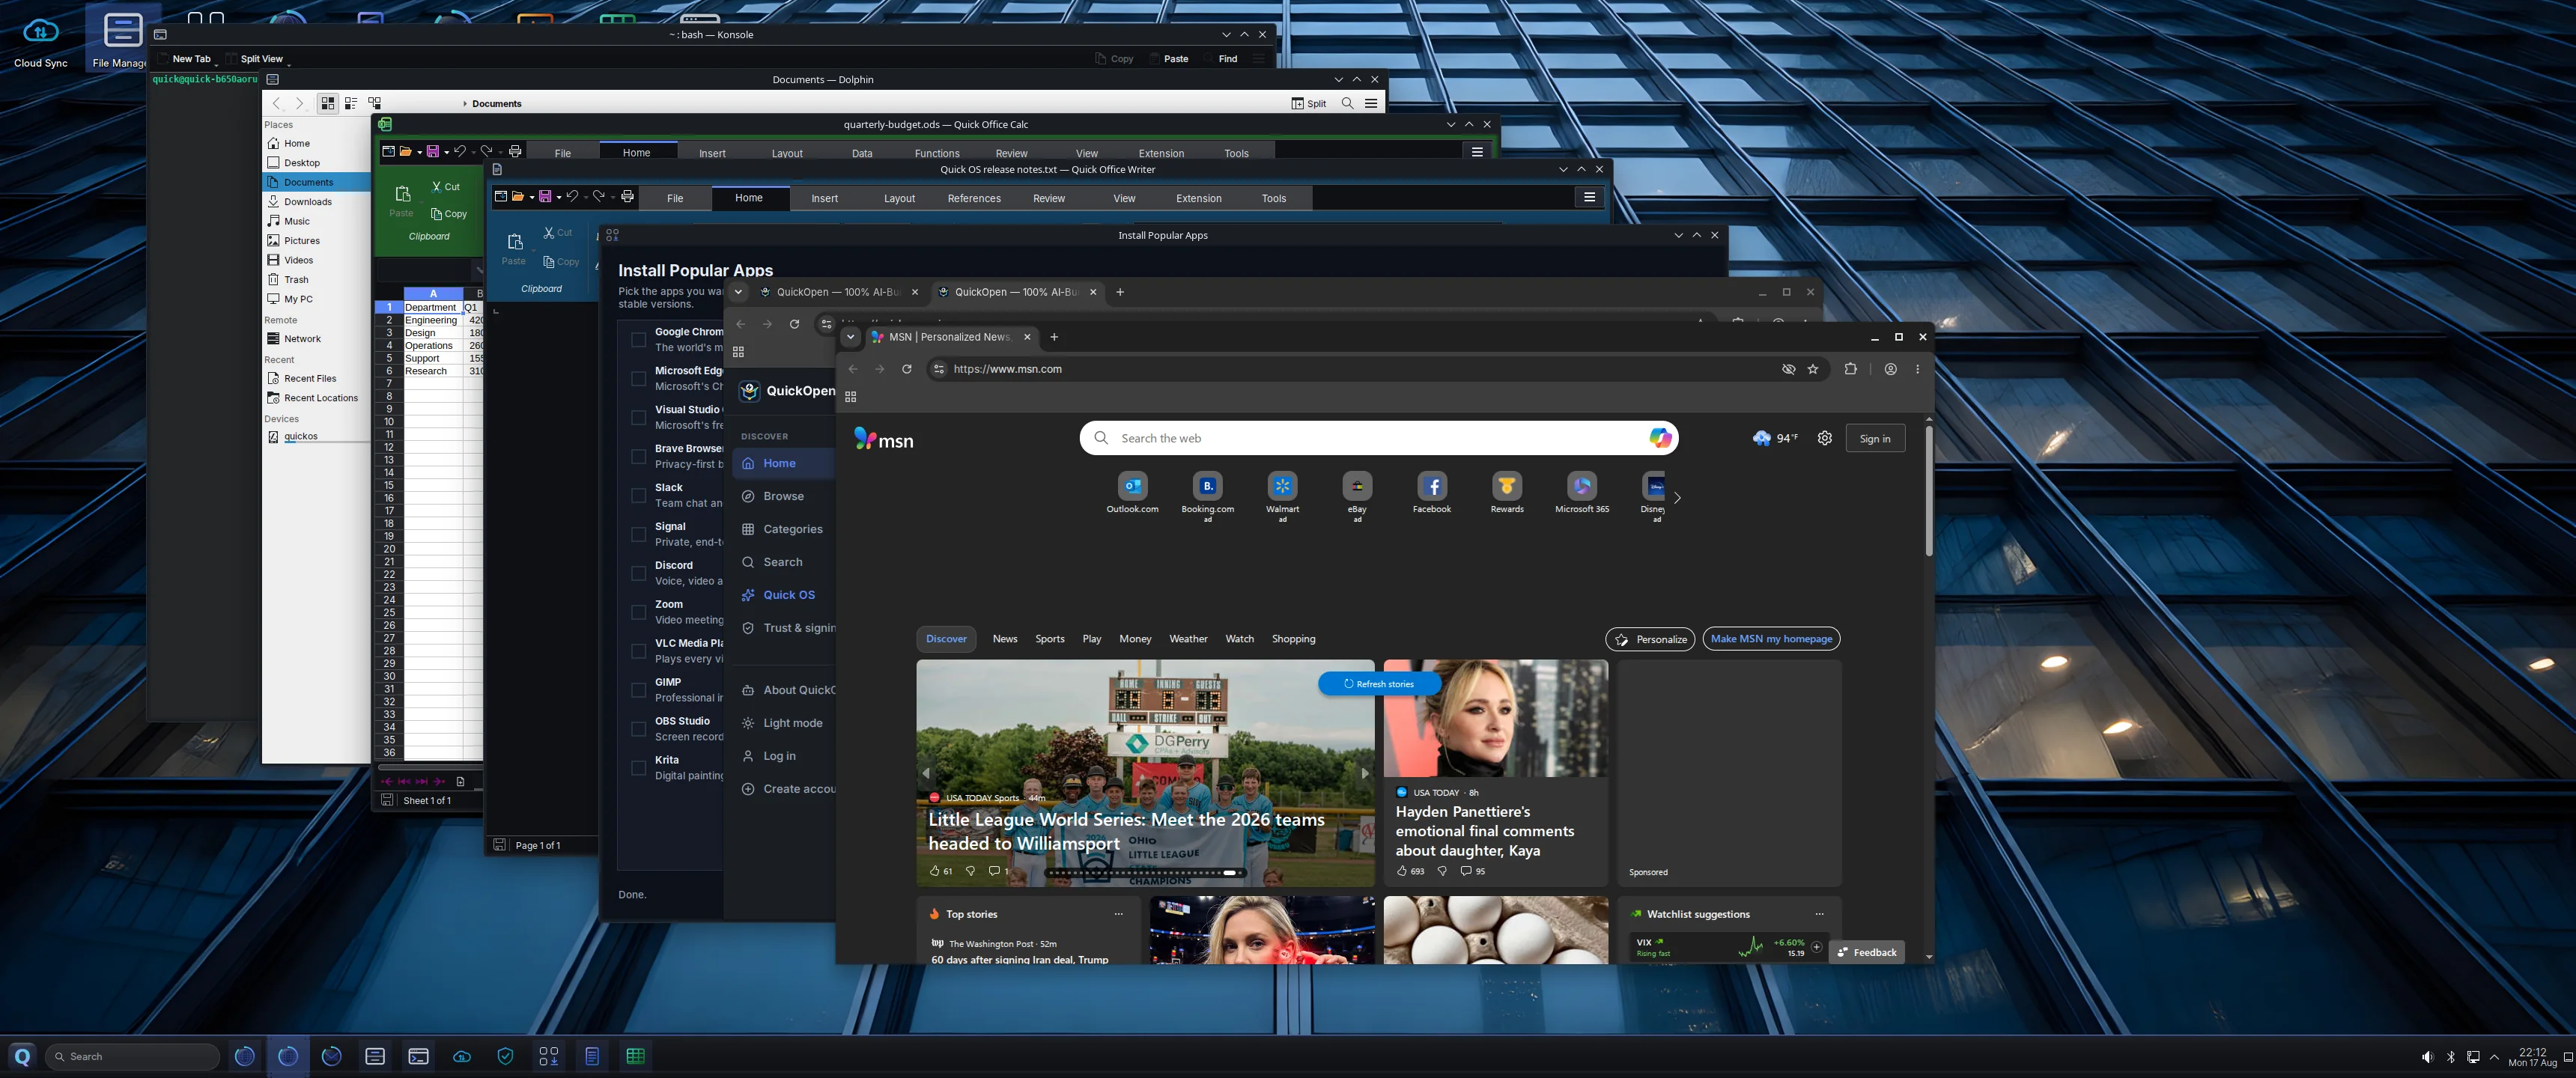2576x1078 pixels.
Task: Click Undo in Quick Office Writer quick toolbar
Action: [572, 197]
